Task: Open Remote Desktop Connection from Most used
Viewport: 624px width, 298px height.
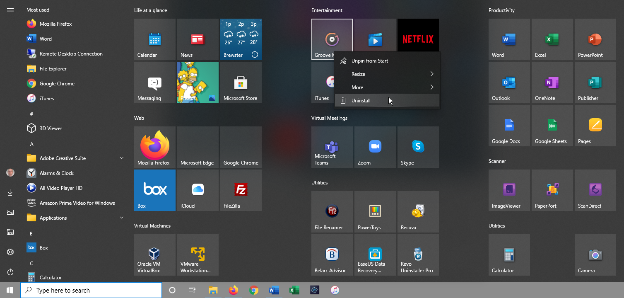Action: coord(75,54)
